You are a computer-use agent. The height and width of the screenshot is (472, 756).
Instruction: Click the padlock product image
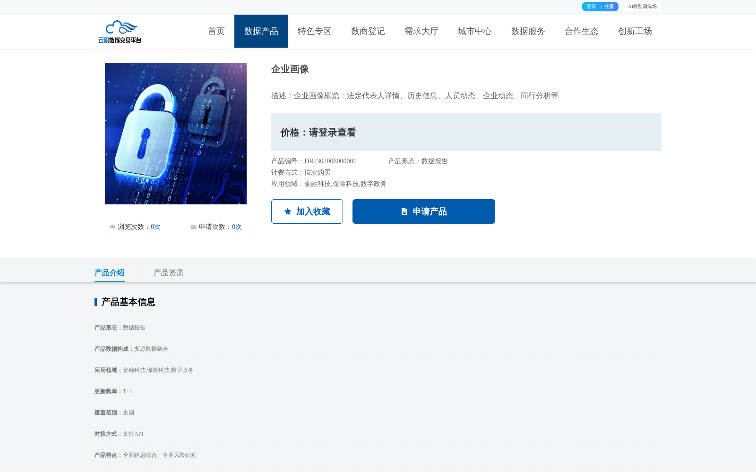pyautogui.click(x=176, y=134)
